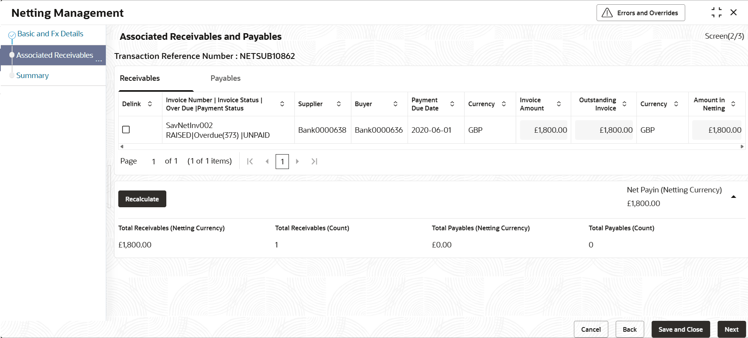Click the Recalculate button
The image size is (748, 338).
pyautogui.click(x=142, y=199)
